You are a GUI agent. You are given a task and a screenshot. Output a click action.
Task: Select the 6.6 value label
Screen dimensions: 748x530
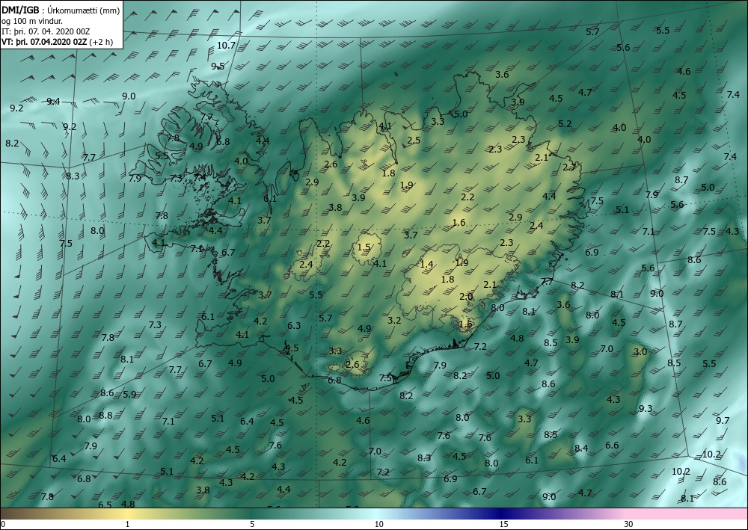(612, 446)
